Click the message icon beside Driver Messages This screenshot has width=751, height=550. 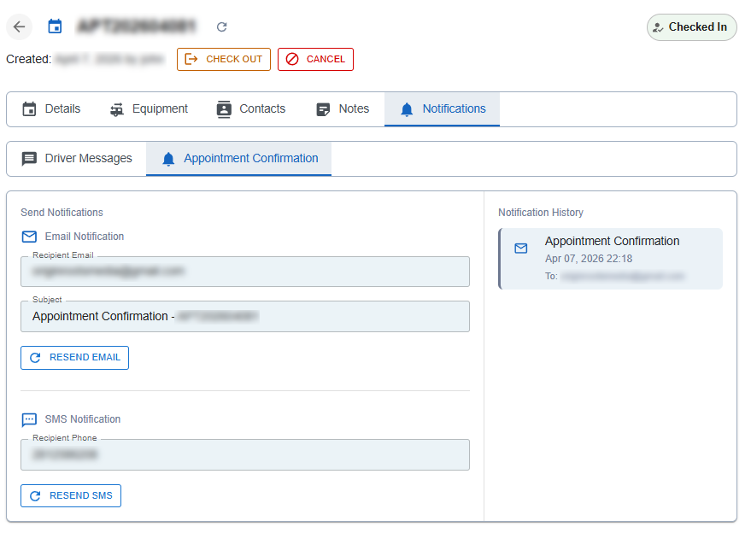point(30,158)
